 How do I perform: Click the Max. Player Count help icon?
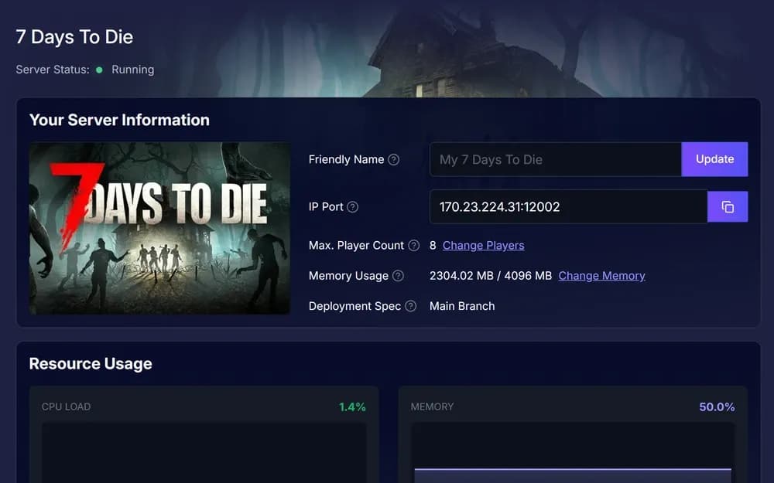413,246
